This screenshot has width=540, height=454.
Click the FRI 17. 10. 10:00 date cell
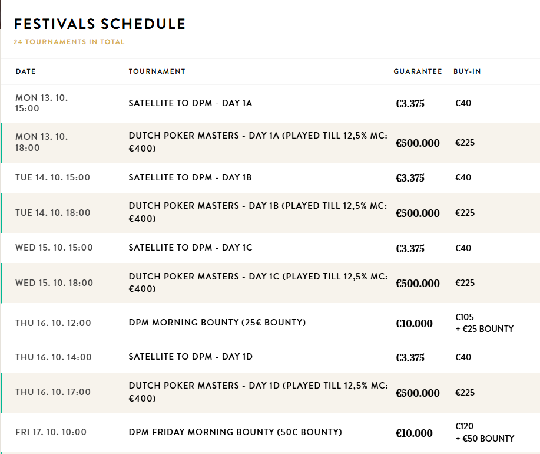click(51, 432)
